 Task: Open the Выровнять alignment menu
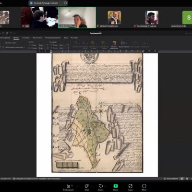124,44
